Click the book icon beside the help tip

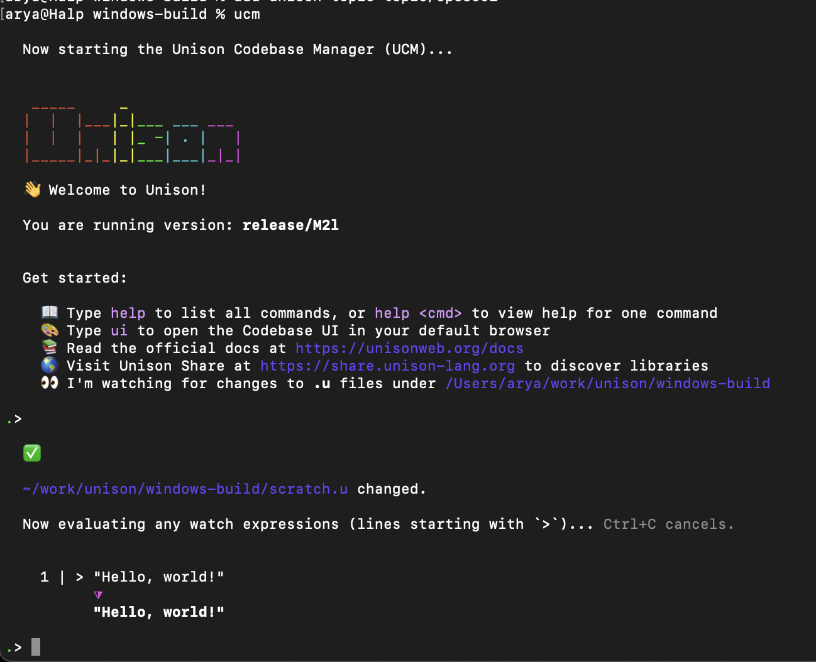click(49, 313)
